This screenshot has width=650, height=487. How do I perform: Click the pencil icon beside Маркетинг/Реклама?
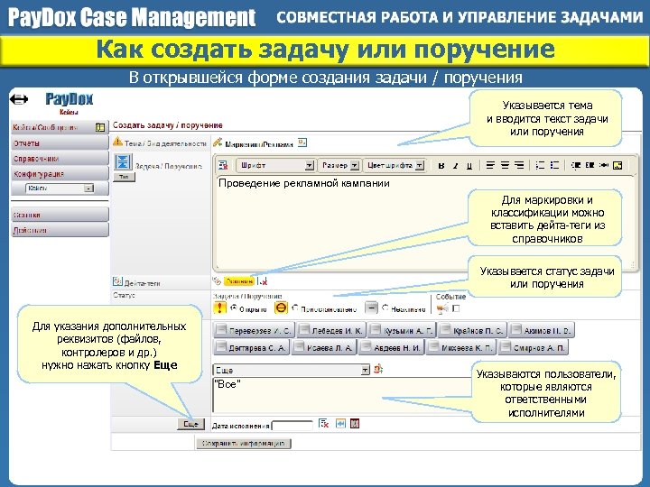218,142
